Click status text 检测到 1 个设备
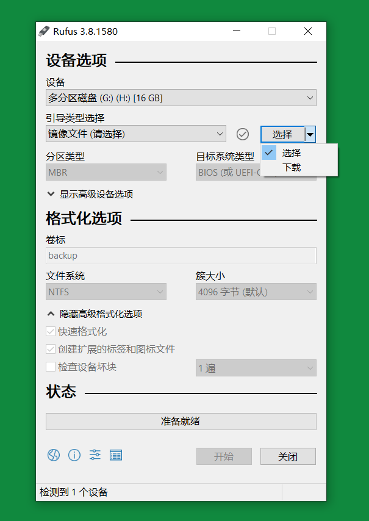The width and height of the screenshot is (369, 521). pyautogui.click(x=74, y=492)
